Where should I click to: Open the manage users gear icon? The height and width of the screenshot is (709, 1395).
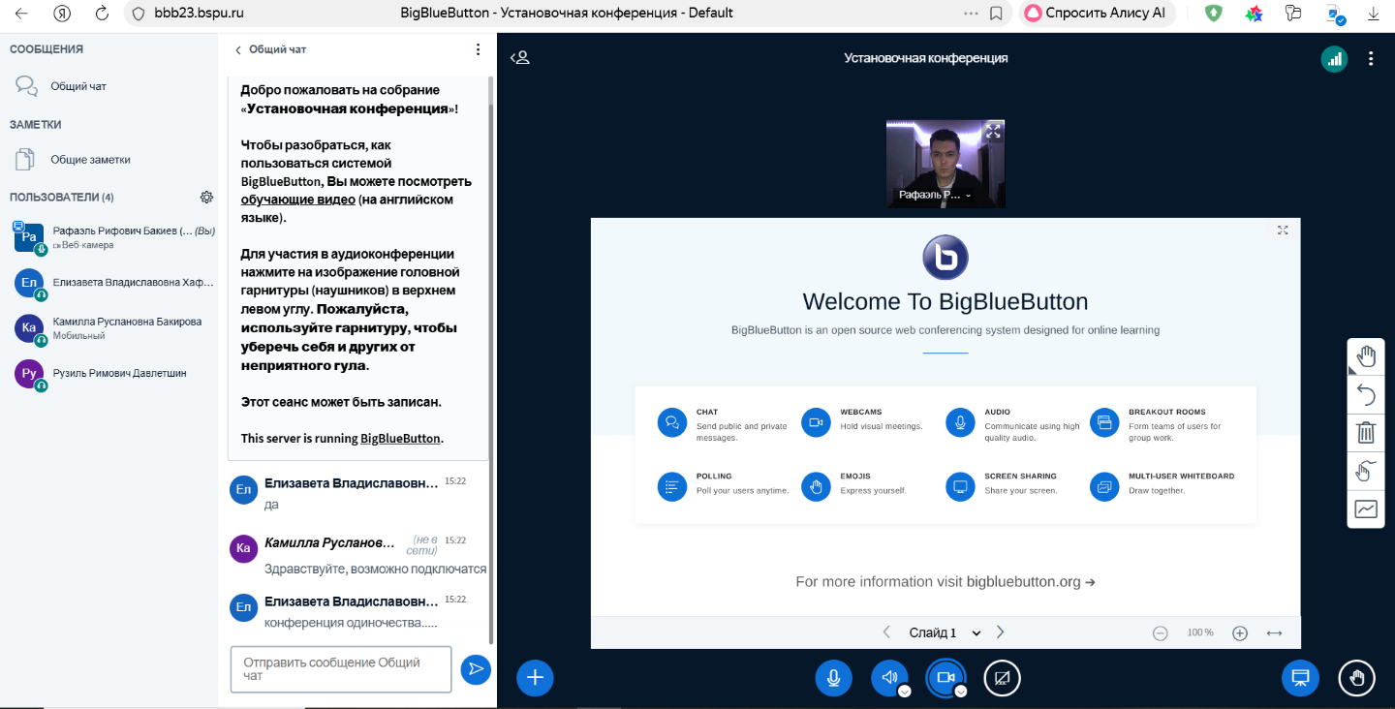[206, 198]
